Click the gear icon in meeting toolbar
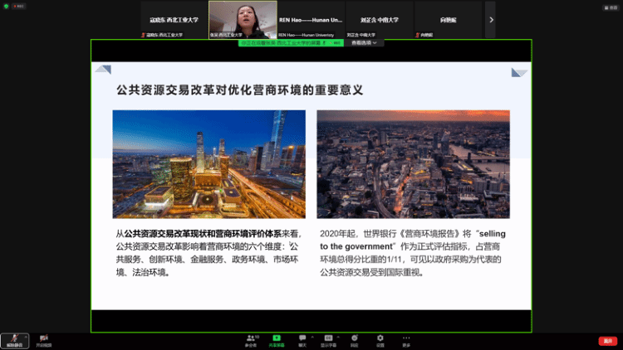The height and width of the screenshot is (350, 623). coord(380,339)
